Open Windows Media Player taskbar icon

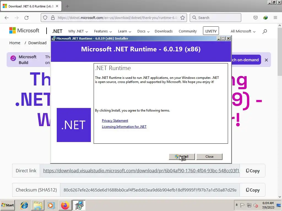pyautogui.click(x=51, y=205)
